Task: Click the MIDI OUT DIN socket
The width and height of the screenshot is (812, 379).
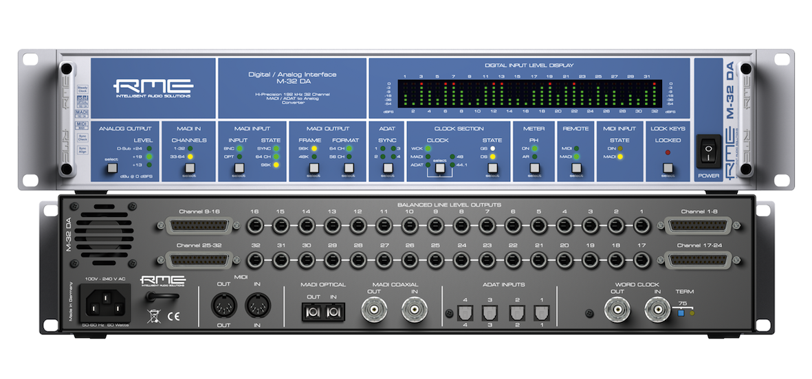Action: tap(223, 305)
